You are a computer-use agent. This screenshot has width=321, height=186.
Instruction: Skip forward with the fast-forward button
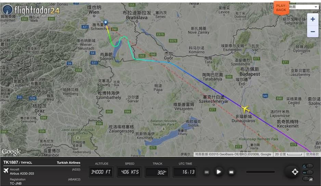point(231,172)
